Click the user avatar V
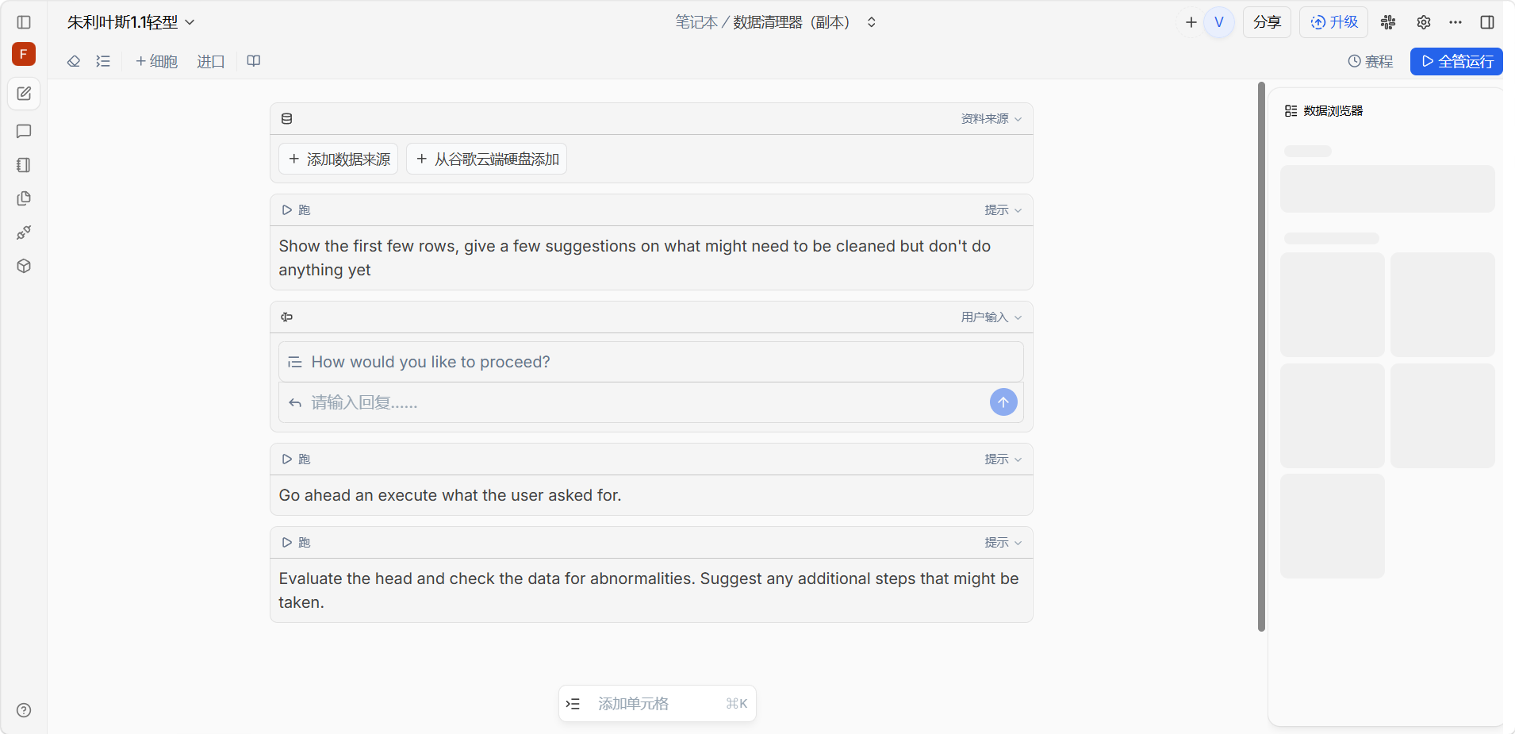 coord(1219,22)
